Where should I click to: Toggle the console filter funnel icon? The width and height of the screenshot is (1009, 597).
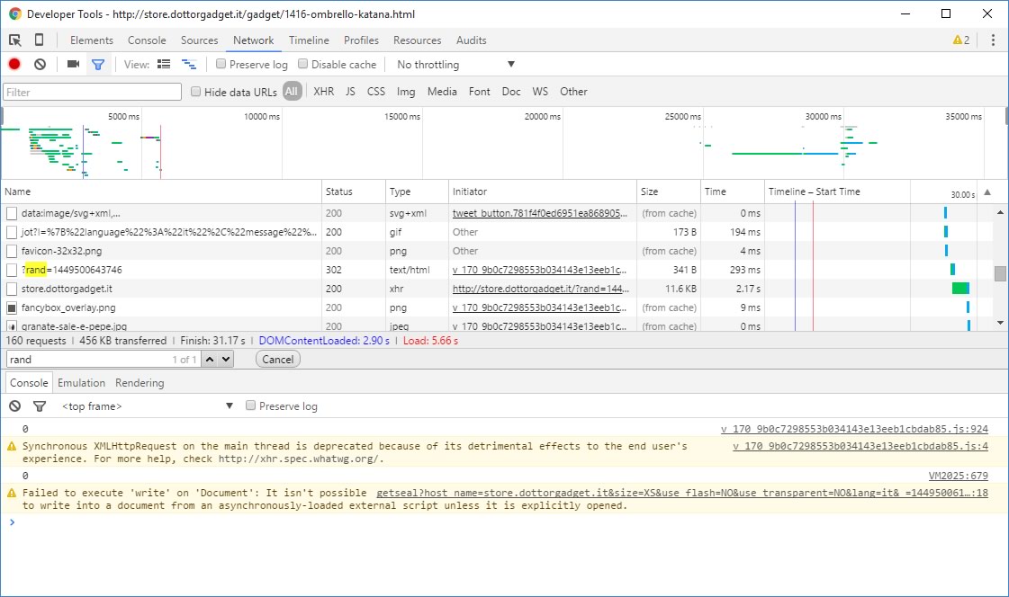point(40,406)
